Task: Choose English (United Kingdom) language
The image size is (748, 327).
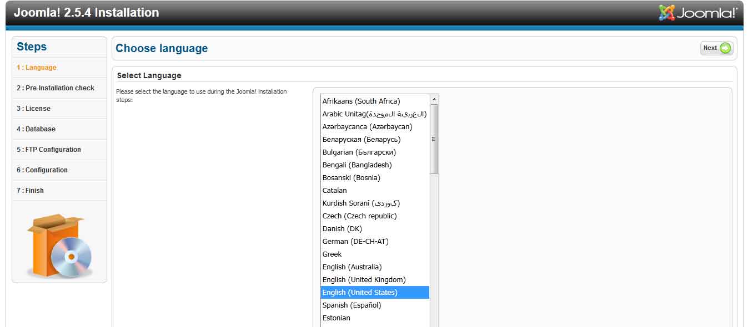Action: (x=375, y=280)
